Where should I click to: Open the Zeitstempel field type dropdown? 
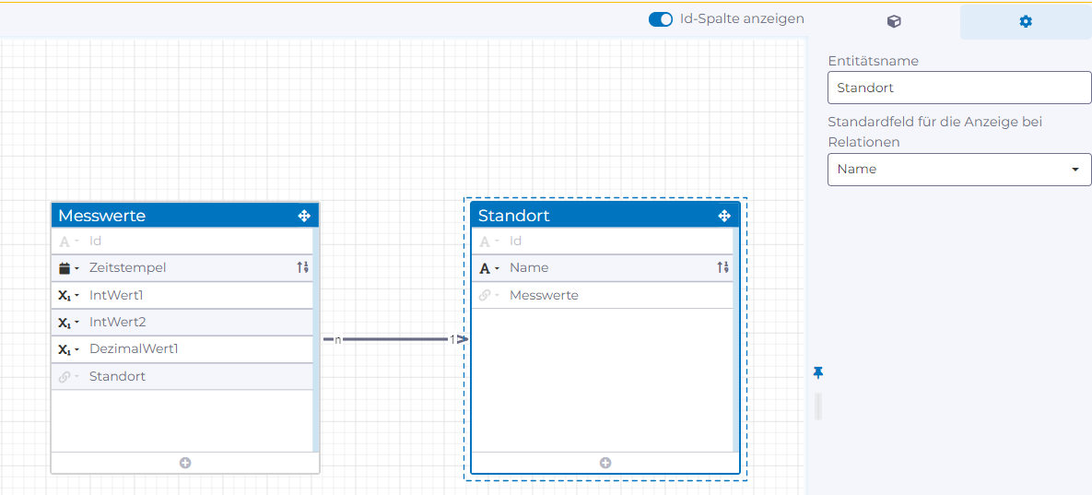(68, 268)
